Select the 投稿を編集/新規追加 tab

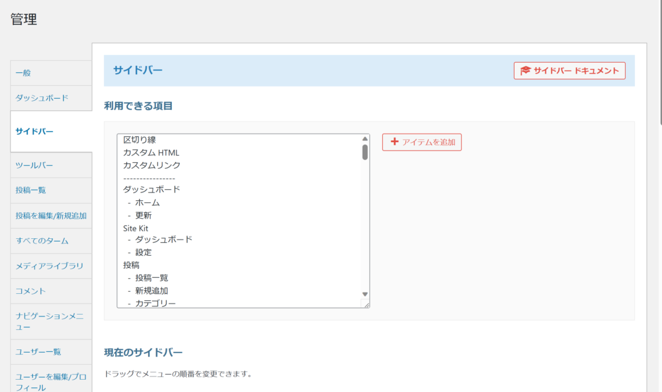(50, 216)
